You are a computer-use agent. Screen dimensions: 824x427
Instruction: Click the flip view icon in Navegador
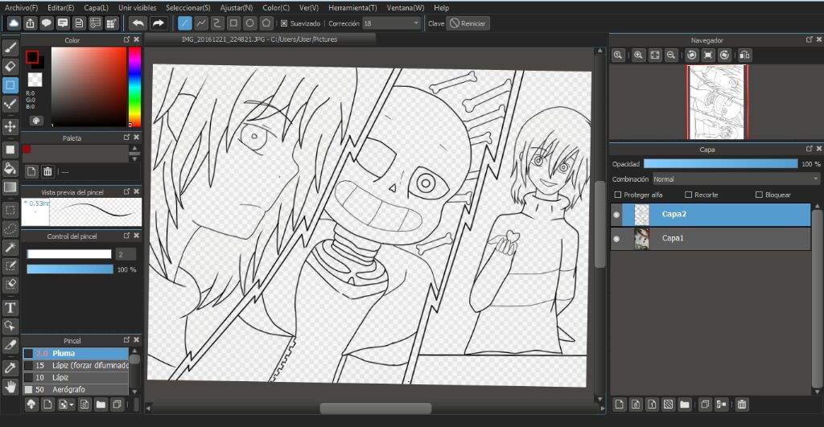tap(744, 55)
